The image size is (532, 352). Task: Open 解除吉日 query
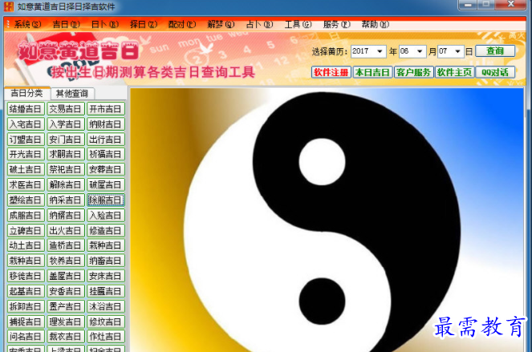click(66, 184)
